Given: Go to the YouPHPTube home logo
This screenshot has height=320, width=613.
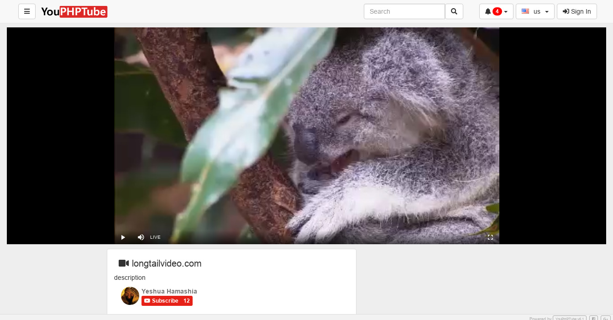Looking at the screenshot, I should click(x=74, y=11).
